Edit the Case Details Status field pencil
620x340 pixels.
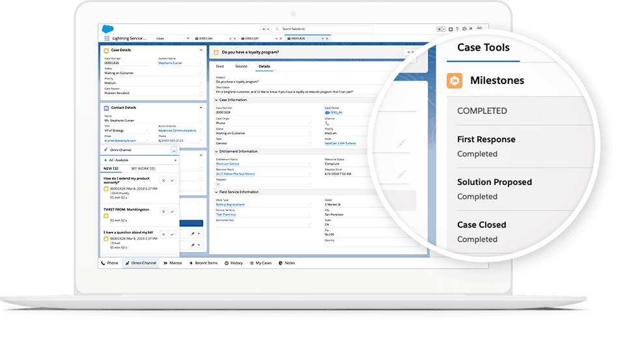201,73
